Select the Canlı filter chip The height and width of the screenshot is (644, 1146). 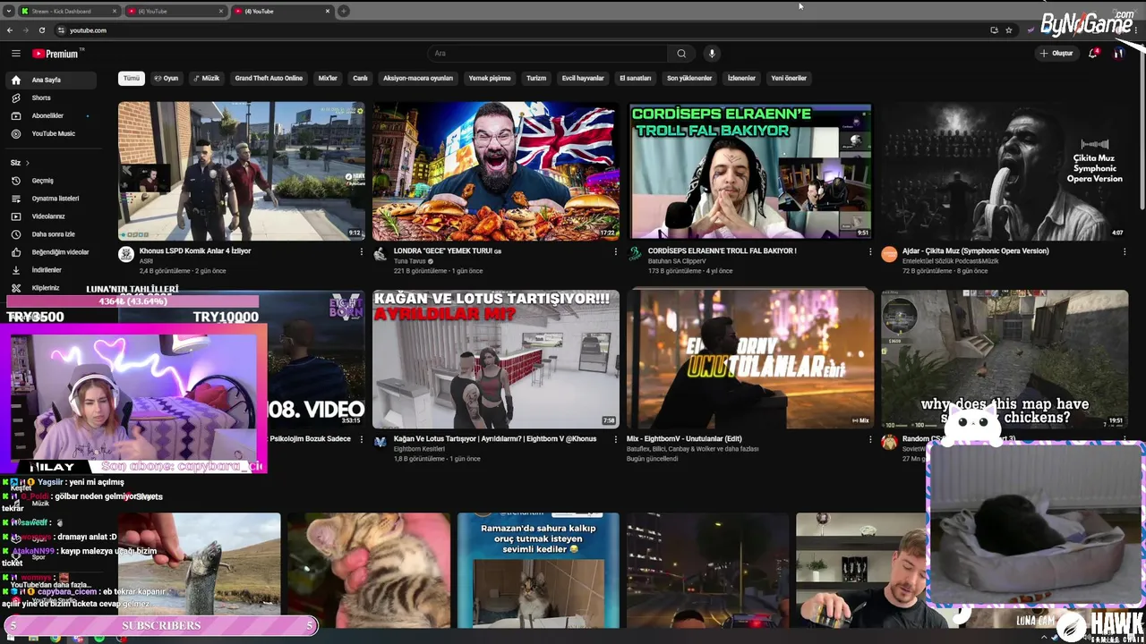click(x=360, y=79)
